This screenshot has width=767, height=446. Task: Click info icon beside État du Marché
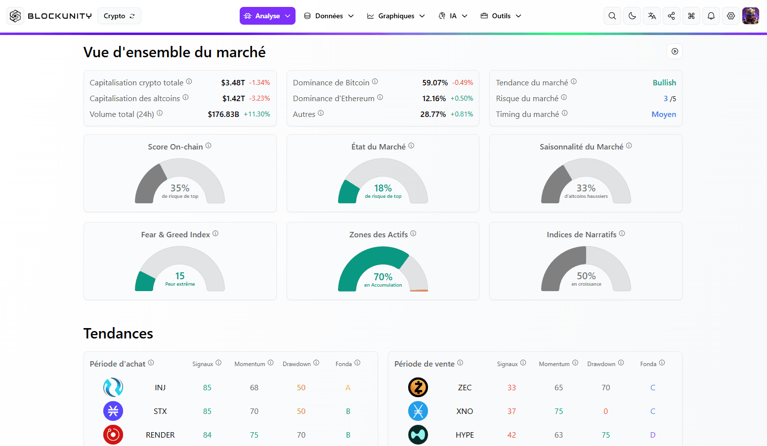tap(411, 146)
